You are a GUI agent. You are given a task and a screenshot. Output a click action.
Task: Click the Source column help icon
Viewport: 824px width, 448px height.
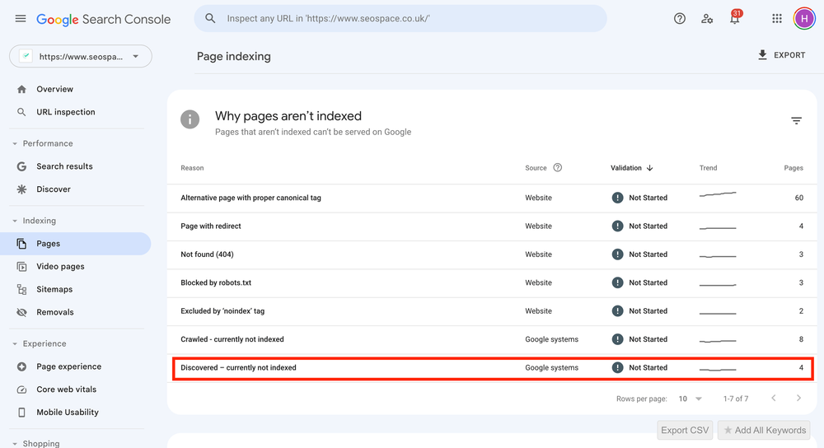[558, 167]
